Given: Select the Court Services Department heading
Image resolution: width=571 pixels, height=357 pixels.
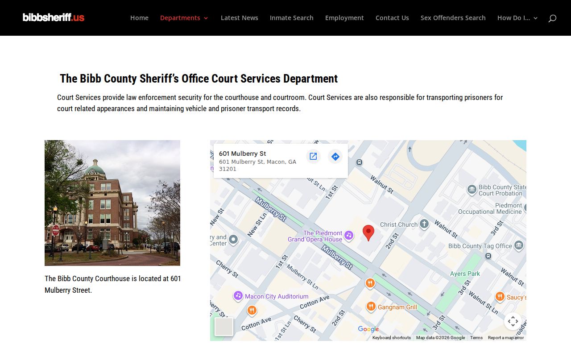Looking at the screenshot, I should pos(199,79).
